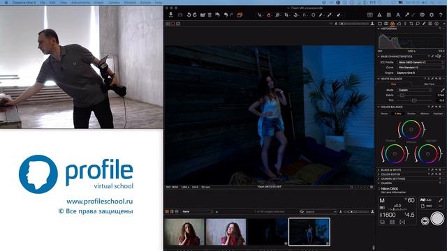Click the Tint slider in White Balance
Viewport: 447px width, 251px height.
[x=415, y=100]
